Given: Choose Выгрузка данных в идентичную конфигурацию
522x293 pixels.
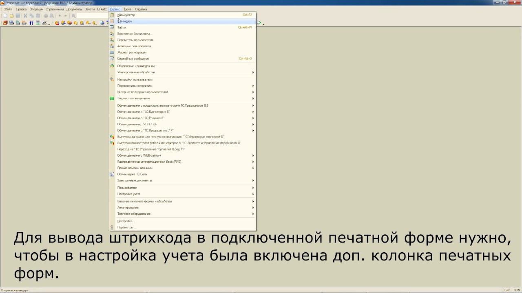Looking at the screenshot, I should click(x=182, y=137).
